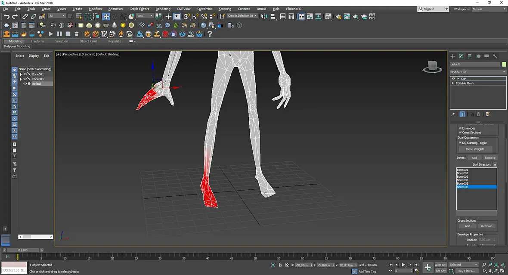The height and width of the screenshot is (275, 508).
Task: Click the Configure Modifier Sets icon
Action: click(488, 114)
